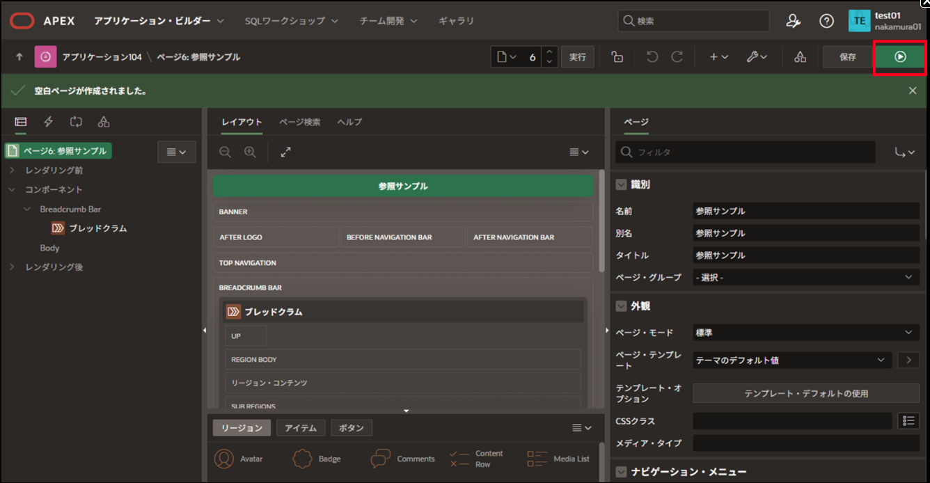Expand the レンダリング前 tree node
The width and height of the screenshot is (930, 483).
click(x=12, y=170)
